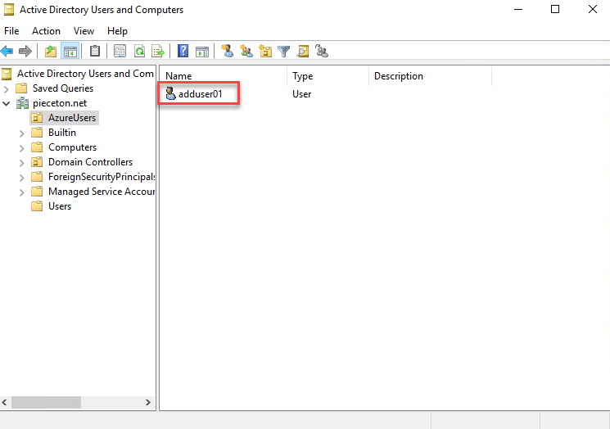This screenshot has width=610, height=429.
Task: Sort list by the Name column header
Action: (x=224, y=76)
